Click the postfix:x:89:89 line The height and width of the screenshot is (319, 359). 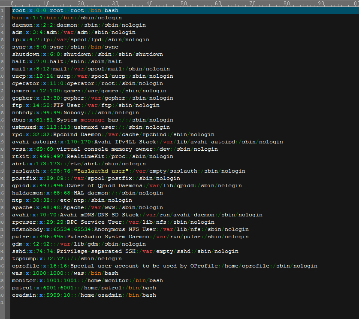point(96,179)
